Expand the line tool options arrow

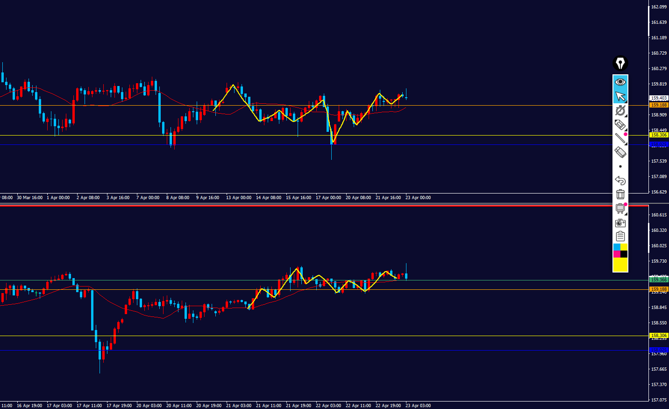[x=626, y=144]
